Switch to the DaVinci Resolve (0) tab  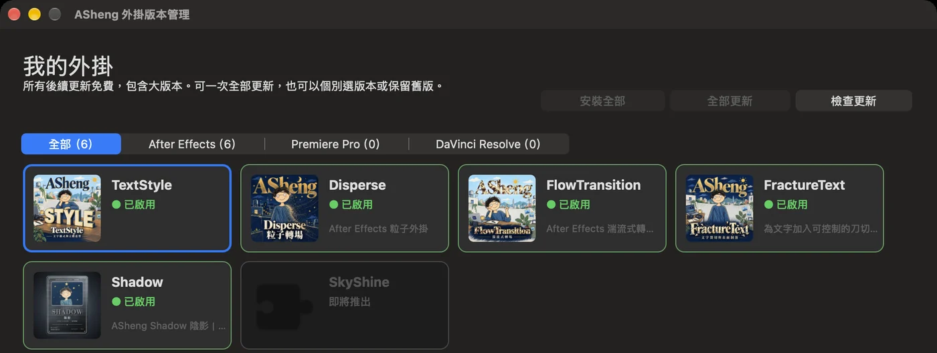coord(488,144)
